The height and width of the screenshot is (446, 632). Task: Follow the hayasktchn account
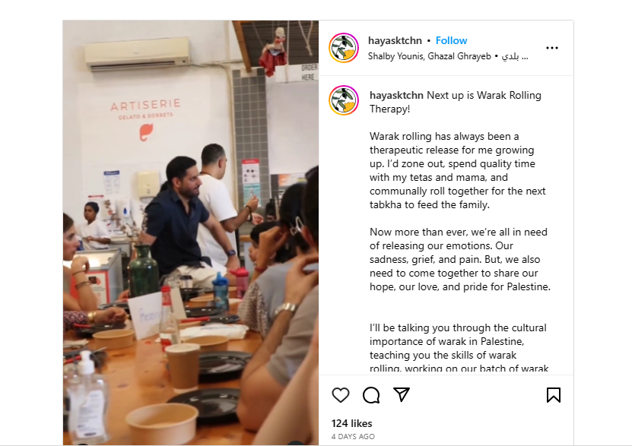(451, 41)
